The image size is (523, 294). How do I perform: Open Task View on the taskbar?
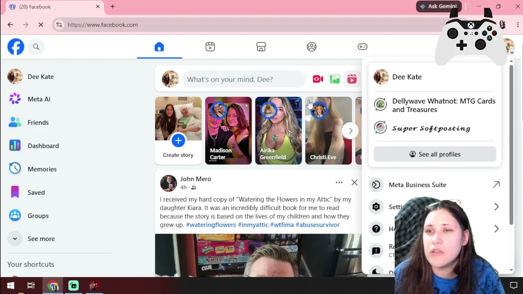click(31, 285)
